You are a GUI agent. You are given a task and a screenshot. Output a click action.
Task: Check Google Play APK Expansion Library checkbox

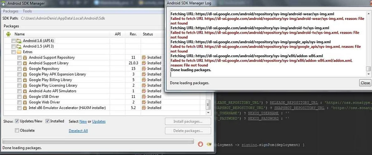pyautogui.click(x=19, y=74)
